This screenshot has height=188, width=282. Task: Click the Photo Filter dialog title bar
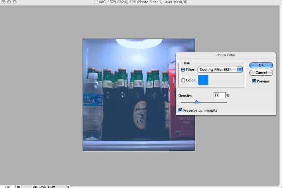[226, 55]
